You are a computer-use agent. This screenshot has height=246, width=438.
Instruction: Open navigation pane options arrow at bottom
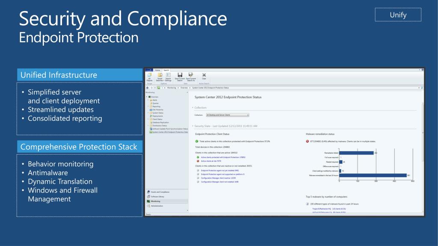pos(187,211)
